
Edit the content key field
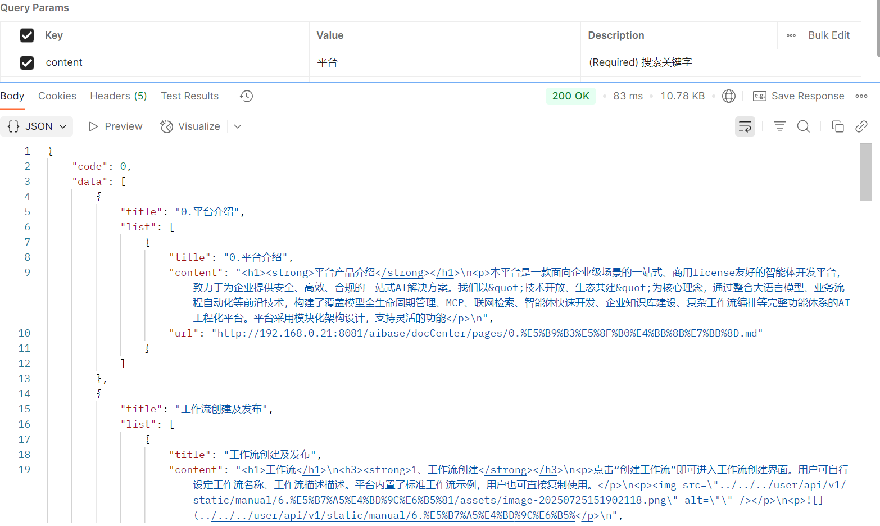[x=174, y=62]
